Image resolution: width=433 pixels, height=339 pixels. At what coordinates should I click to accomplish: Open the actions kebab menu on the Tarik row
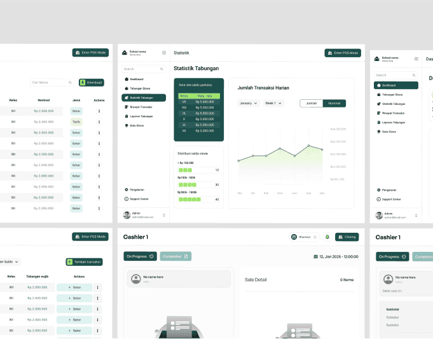tap(99, 122)
